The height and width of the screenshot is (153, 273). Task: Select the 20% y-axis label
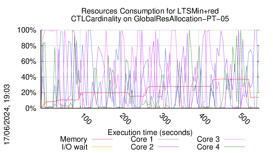click(29, 93)
